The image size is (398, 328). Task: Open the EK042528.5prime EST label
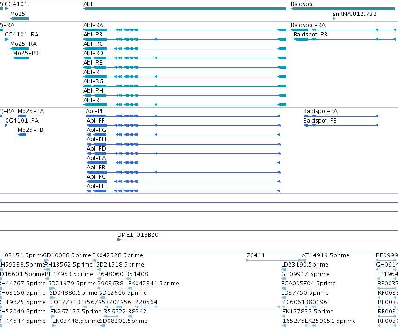point(117,255)
